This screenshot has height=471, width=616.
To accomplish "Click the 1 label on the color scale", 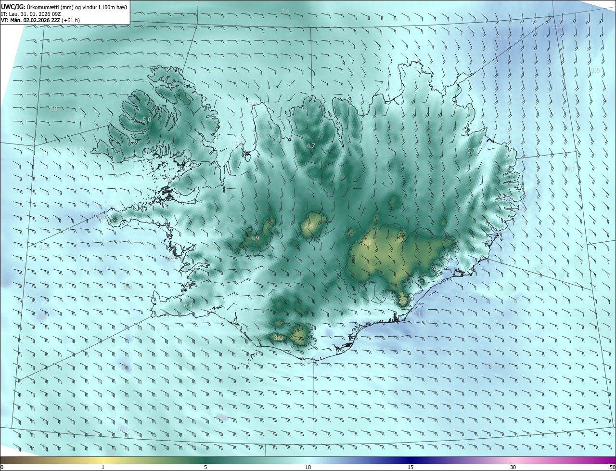I will (103, 468).
